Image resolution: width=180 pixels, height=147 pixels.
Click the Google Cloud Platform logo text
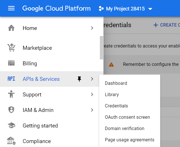click(x=56, y=8)
